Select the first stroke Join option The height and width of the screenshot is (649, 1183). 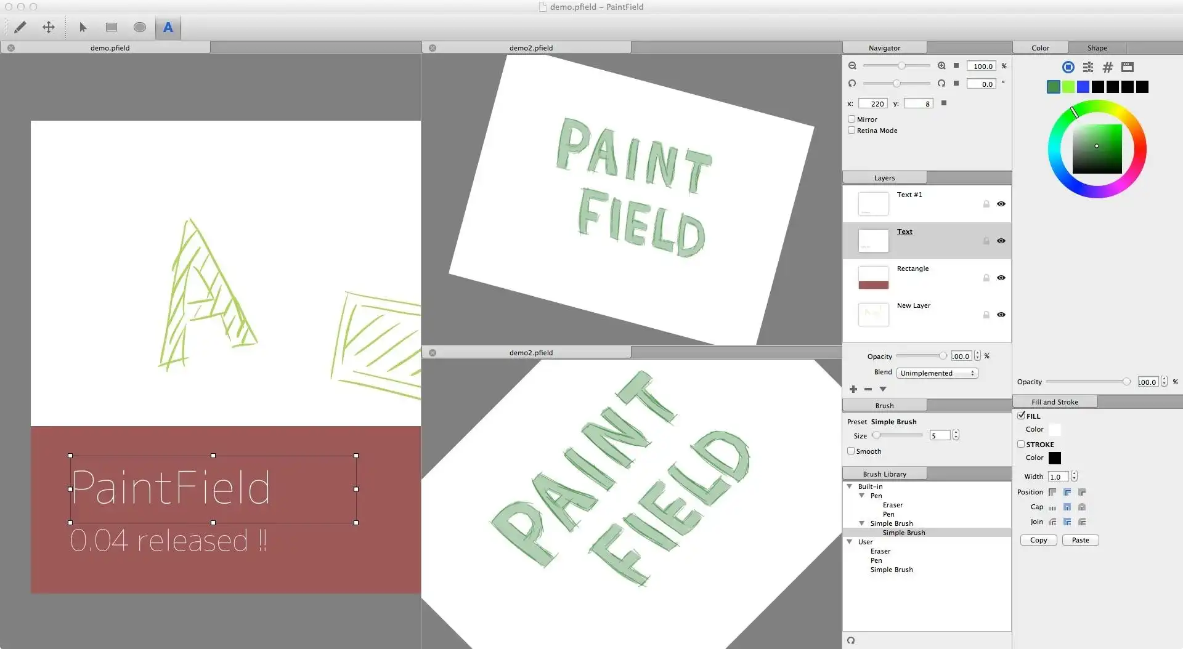click(x=1052, y=522)
